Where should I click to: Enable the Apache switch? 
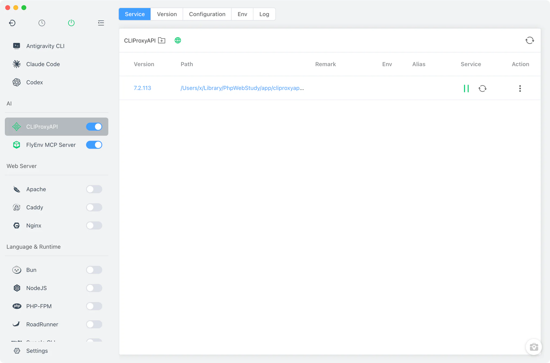click(x=94, y=189)
